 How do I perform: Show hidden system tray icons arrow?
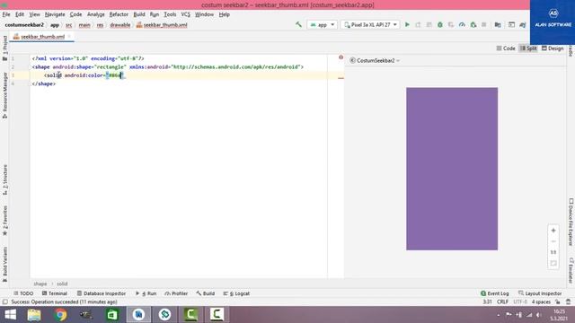click(x=498, y=315)
